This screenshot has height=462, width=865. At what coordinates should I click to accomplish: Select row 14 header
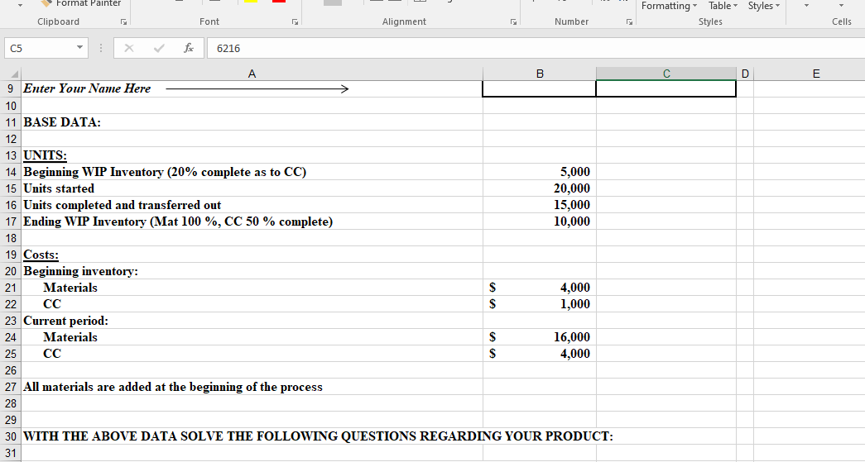[x=11, y=172]
